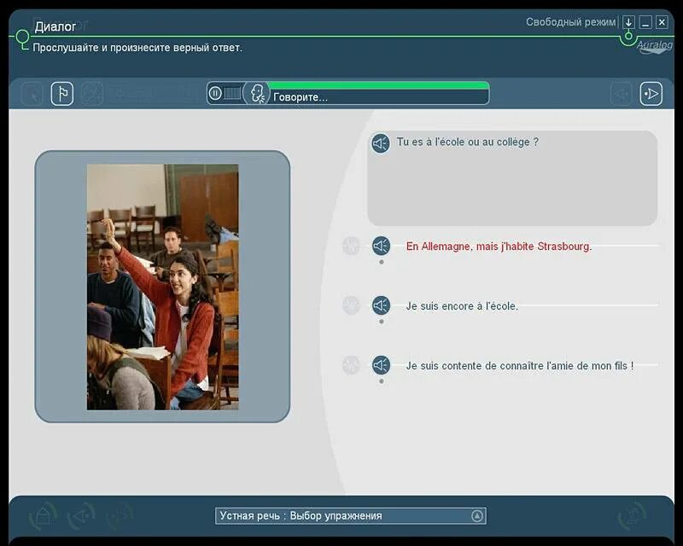Click waveform icon beside Je suis encore answer

(351, 305)
